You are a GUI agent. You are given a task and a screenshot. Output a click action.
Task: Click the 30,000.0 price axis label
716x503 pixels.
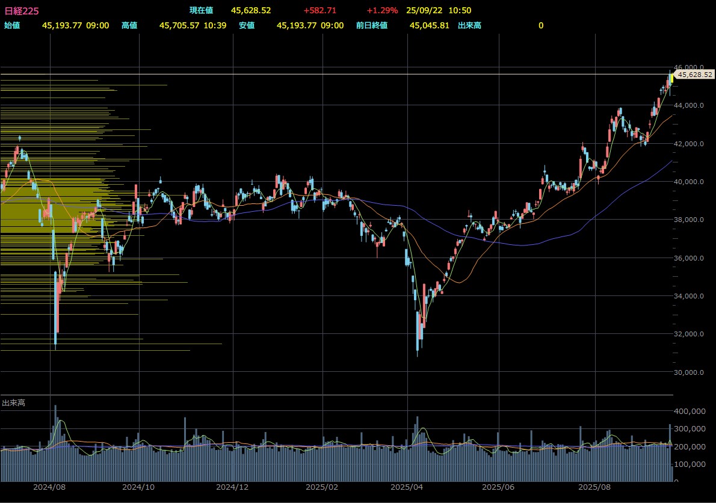coord(688,372)
